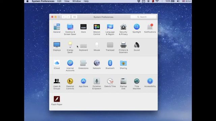Open Trackpad preferences

point(110,46)
